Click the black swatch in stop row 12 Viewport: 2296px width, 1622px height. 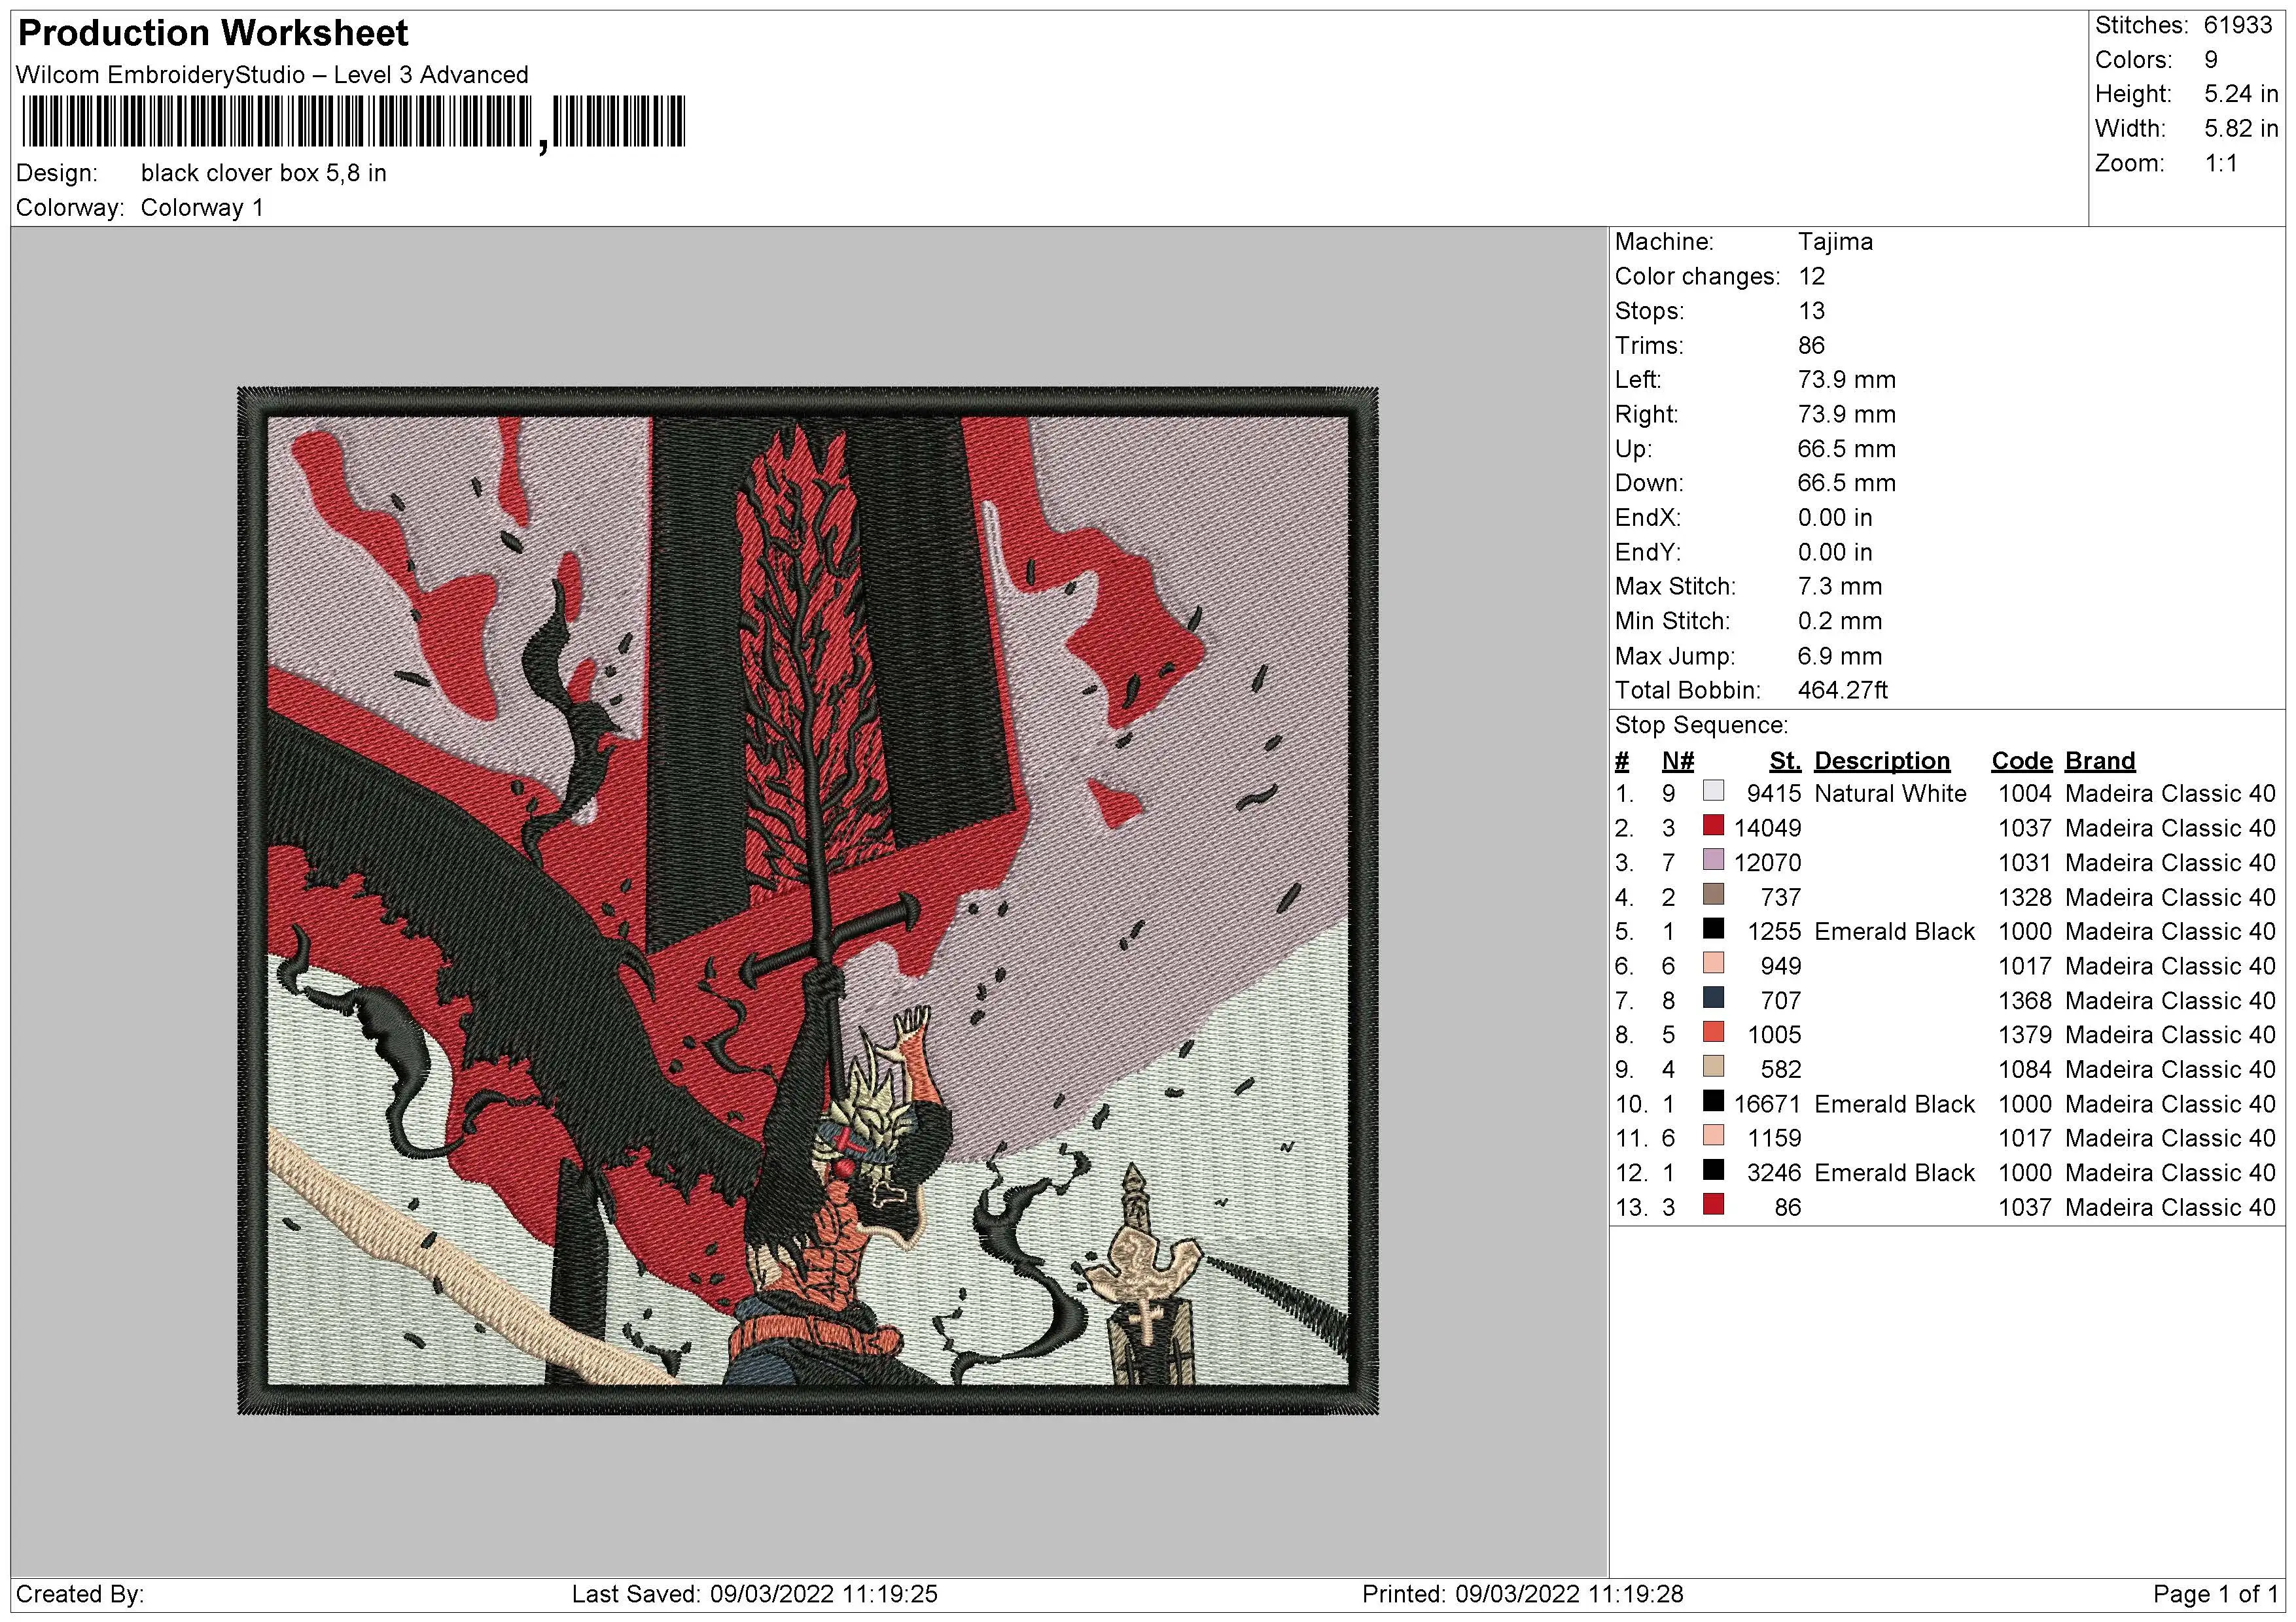(1713, 1170)
